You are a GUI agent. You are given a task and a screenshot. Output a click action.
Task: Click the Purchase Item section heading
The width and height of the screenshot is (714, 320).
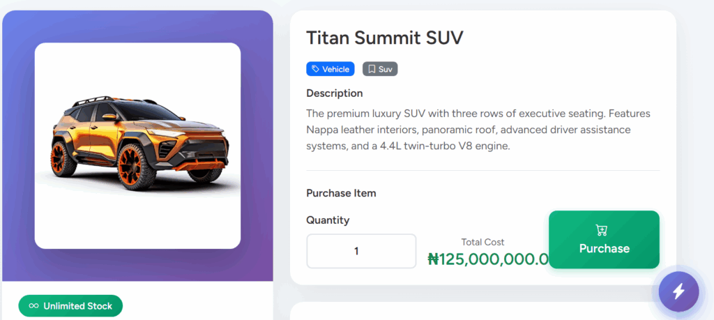[x=341, y=193]
